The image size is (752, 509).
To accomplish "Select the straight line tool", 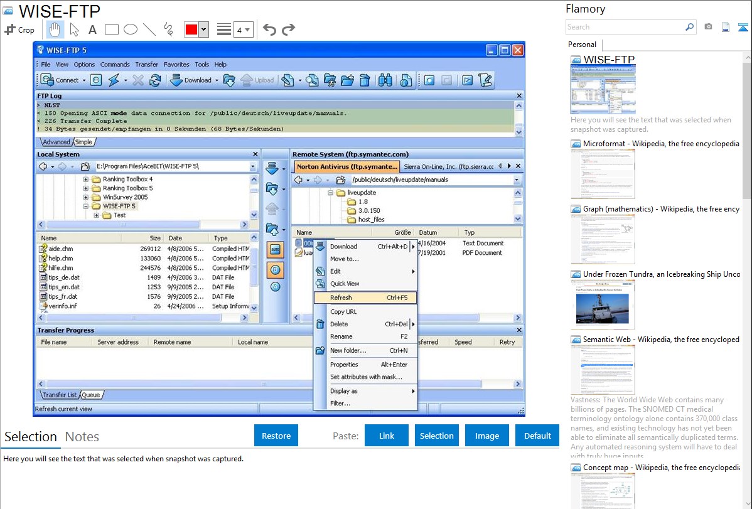I will pyautogui.click(x=149, y=29).
